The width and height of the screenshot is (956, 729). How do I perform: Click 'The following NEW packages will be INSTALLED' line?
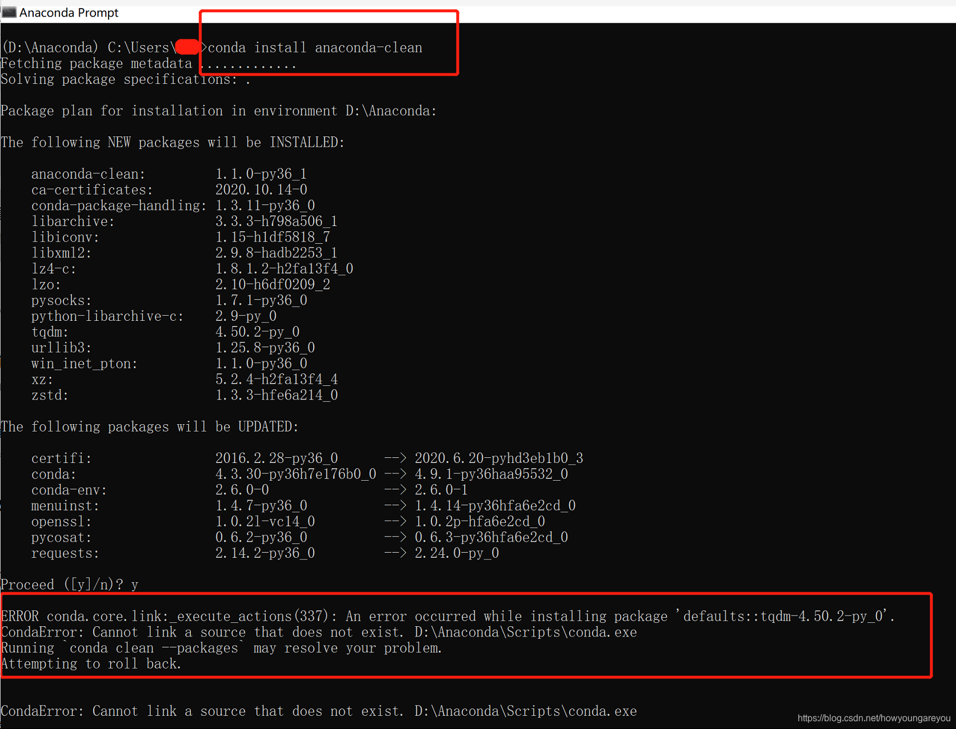[173, 142]
